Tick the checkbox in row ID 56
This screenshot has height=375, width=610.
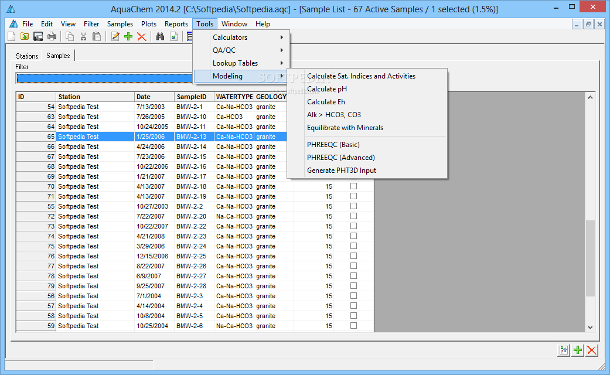(353, 296)
